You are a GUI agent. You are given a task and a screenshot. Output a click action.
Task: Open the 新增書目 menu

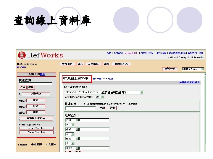67,64
